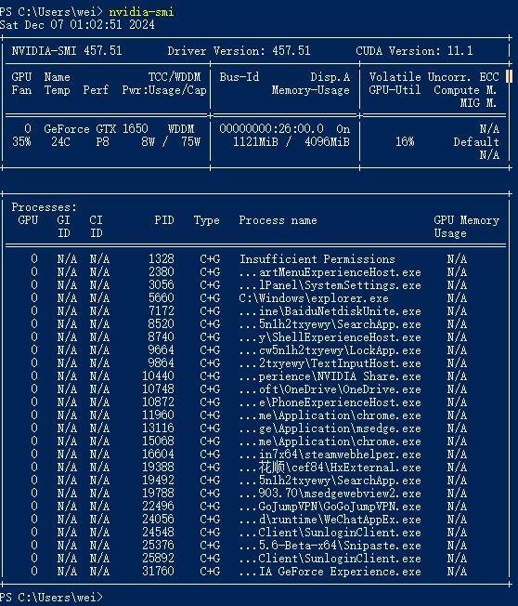
Task: Click the NVIDIA-SMI 457.51 version text
Action: point(67,51)
